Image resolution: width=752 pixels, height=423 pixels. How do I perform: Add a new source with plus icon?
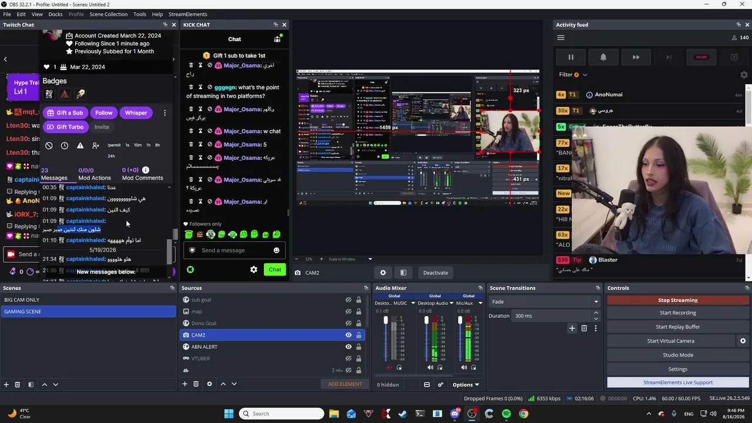coord(184,384)
